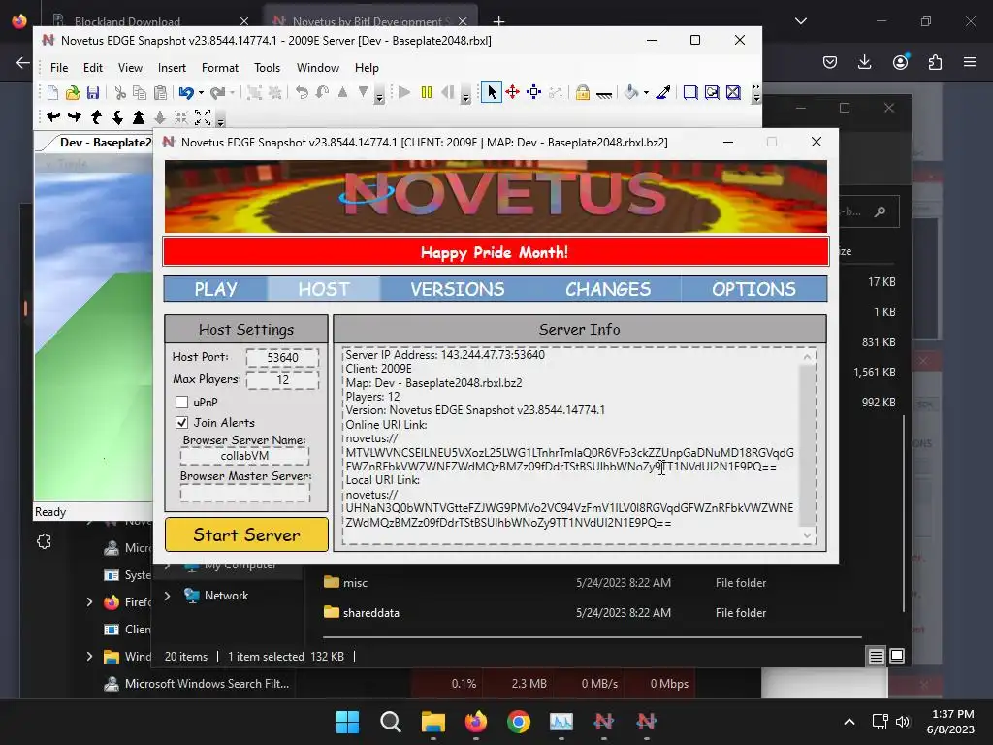This screenshot has width=993, height=745.
Task: Click the Max Players input field
Action: [x=282, y=379]
